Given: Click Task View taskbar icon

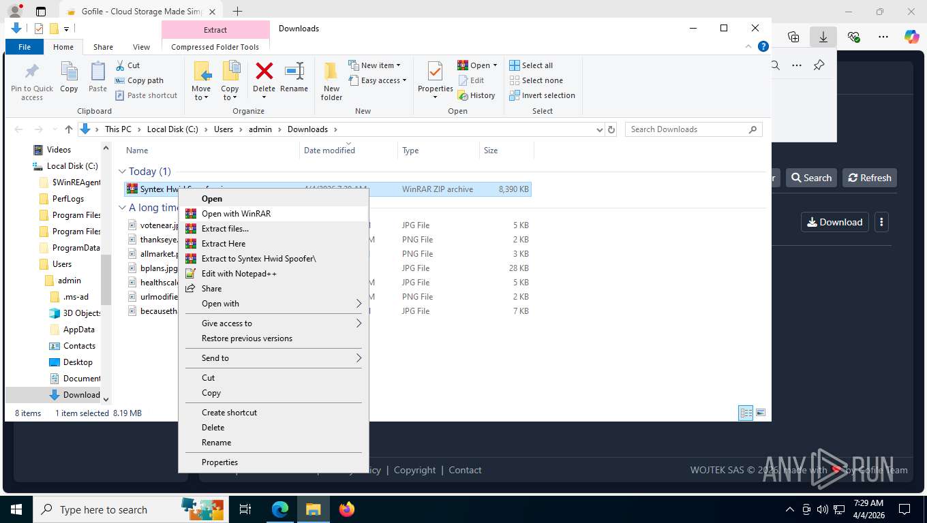Looking at the screenshot, I should click(245, 509).
